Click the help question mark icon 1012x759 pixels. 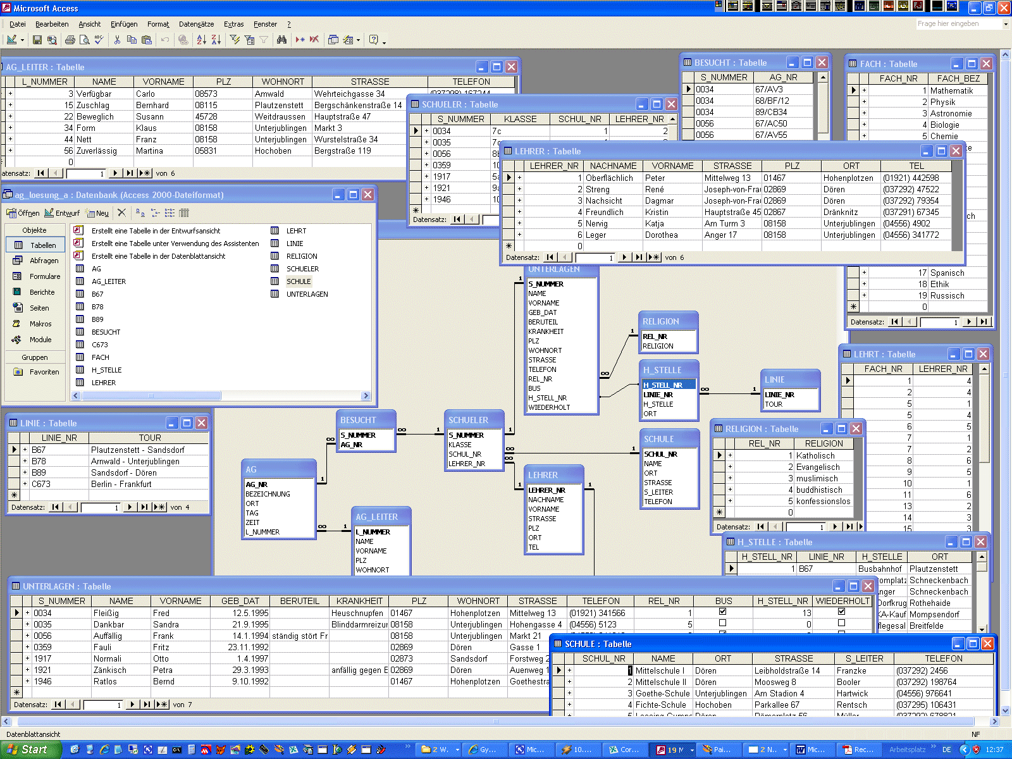373,40
